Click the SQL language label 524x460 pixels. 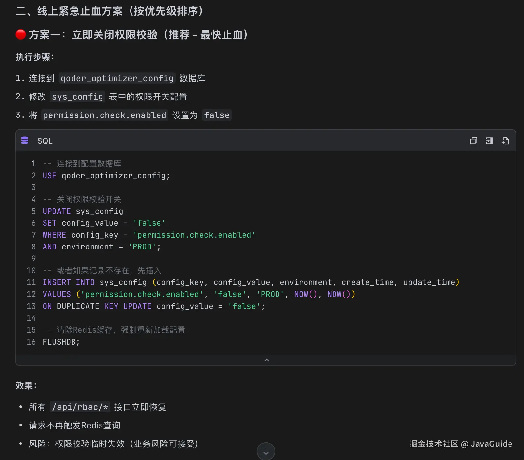point(45,141)
